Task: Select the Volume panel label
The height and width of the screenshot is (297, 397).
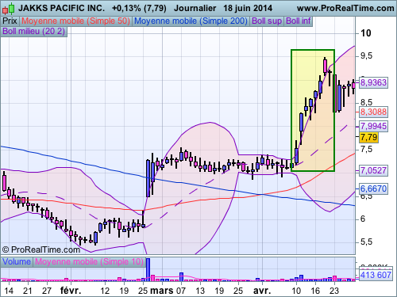Action: pos(17,261)
